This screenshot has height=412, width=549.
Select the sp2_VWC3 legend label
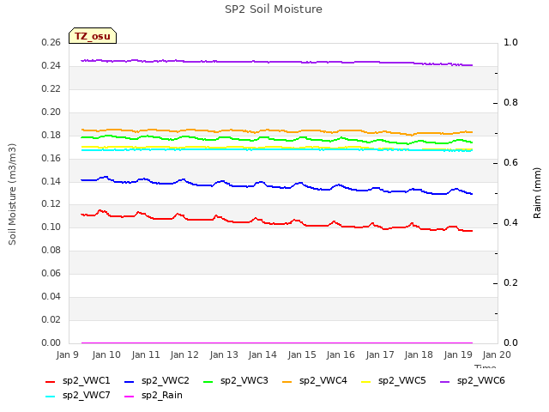[x=244, y=381]
